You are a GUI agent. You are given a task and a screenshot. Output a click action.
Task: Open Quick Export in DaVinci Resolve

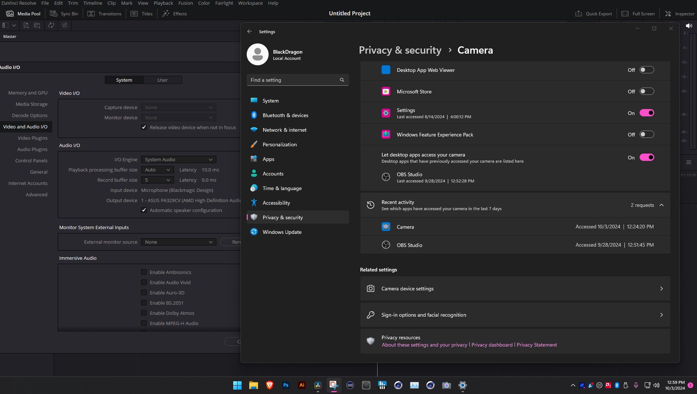[x=594, y=13]
